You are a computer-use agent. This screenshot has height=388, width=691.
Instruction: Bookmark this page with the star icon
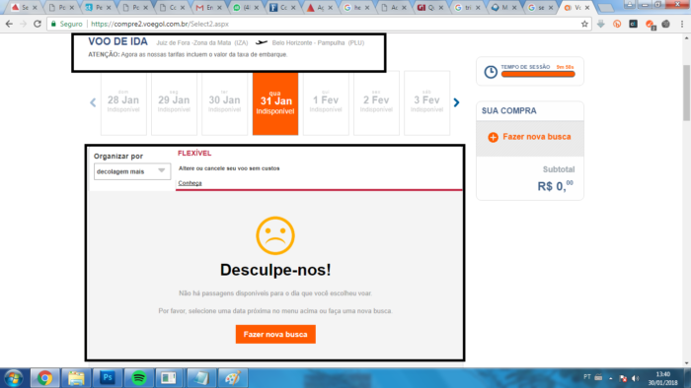tap(584, 24)
